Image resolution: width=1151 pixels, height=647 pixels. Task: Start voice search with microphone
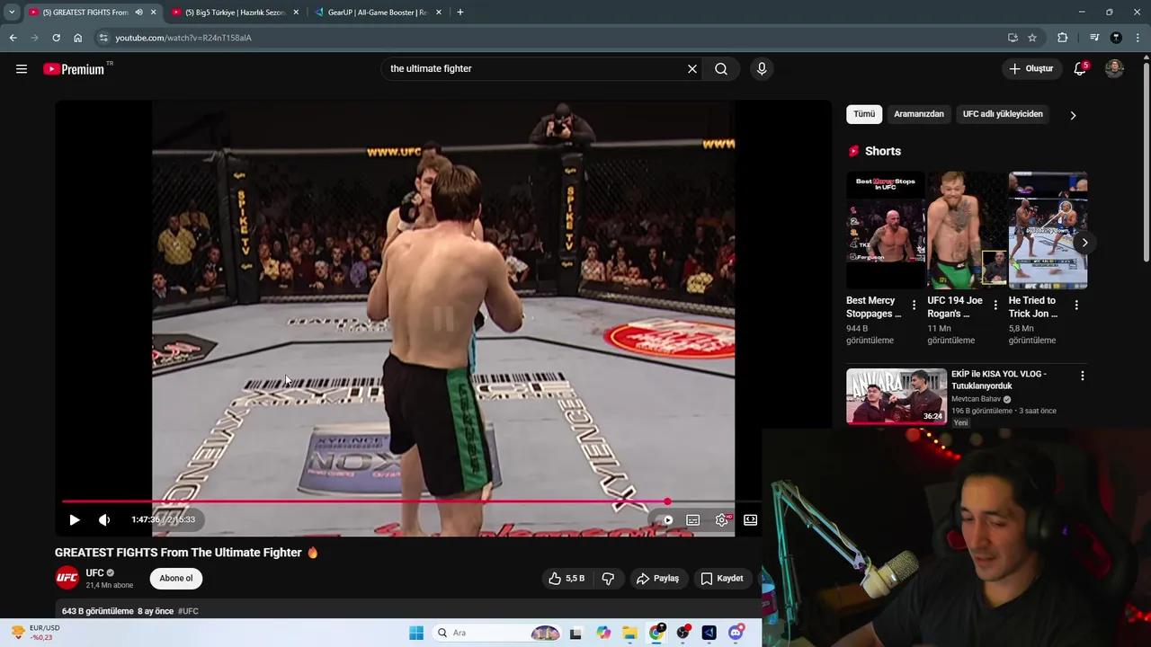pyautogui.click(x=762, y=69)
